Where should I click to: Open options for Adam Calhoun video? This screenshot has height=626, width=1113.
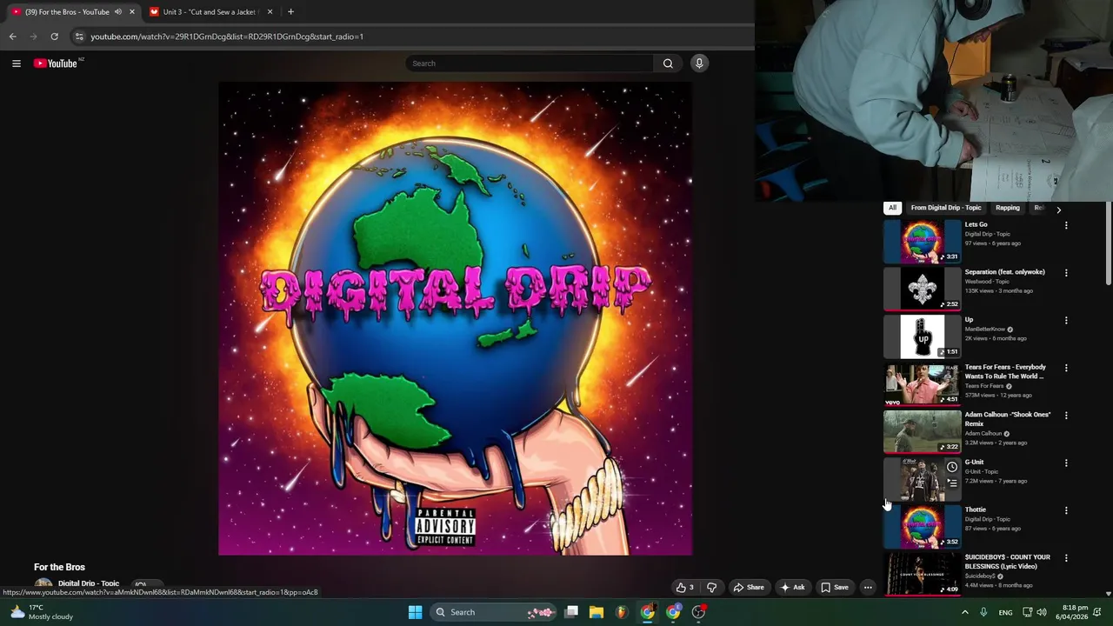(x=1066, y=416)
